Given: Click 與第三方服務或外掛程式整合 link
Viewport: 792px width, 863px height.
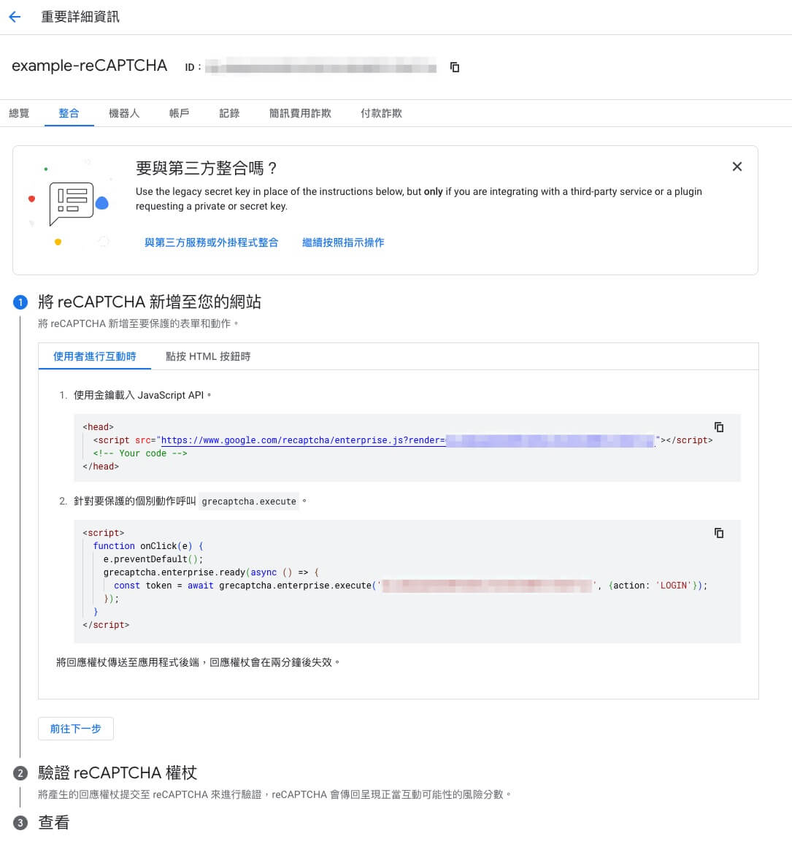Looking at the screenshot, I should (211, 242).
